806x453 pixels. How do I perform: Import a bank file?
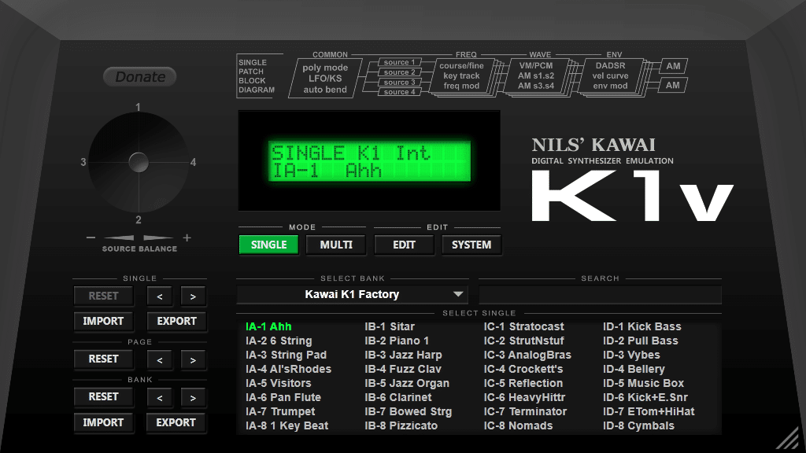(x=103, y=422)
